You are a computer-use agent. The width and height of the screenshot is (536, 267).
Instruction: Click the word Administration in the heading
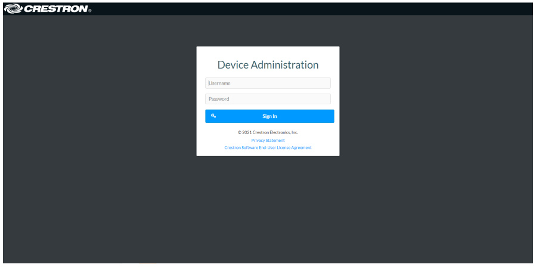coord(284,65)
